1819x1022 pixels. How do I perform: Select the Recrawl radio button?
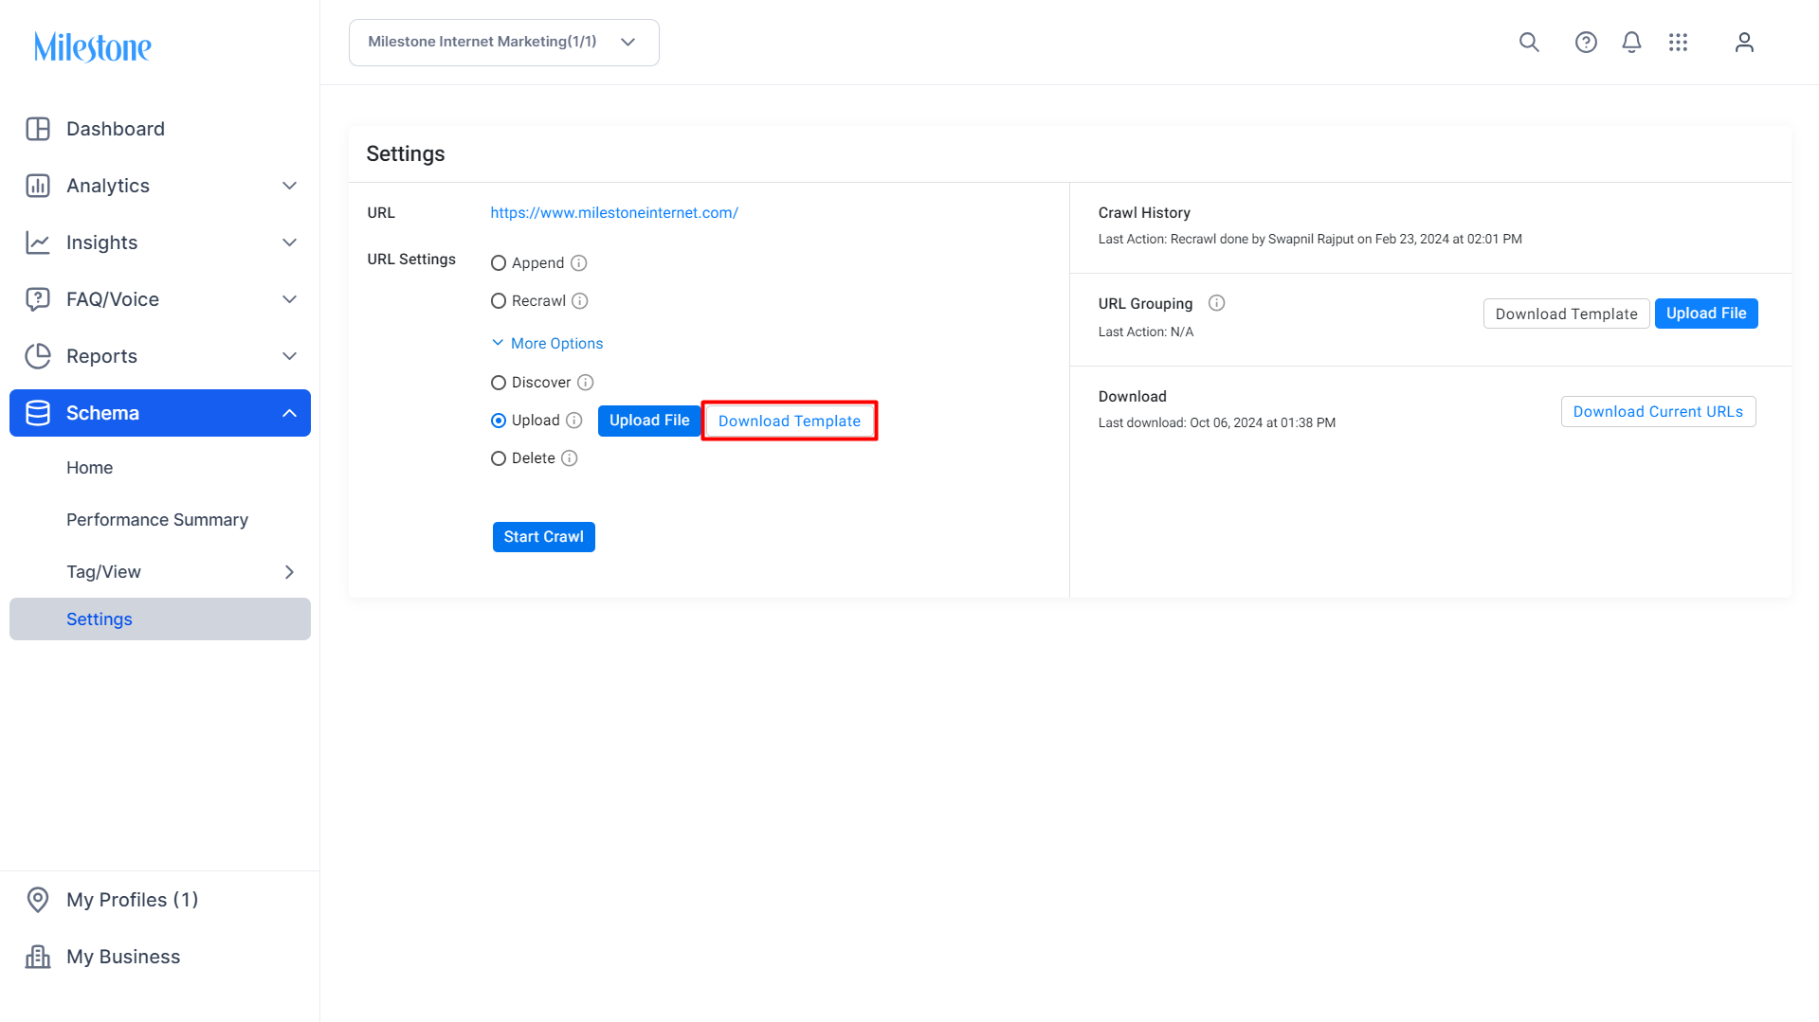[499, 301]
